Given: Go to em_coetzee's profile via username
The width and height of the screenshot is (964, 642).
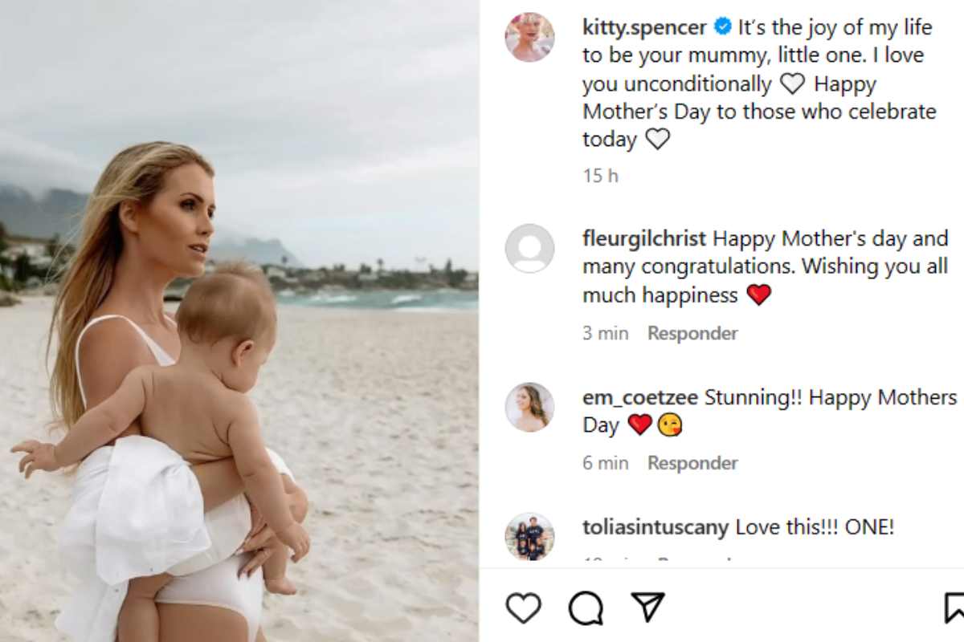Looking at the screenshot, I should click(640, 397).
